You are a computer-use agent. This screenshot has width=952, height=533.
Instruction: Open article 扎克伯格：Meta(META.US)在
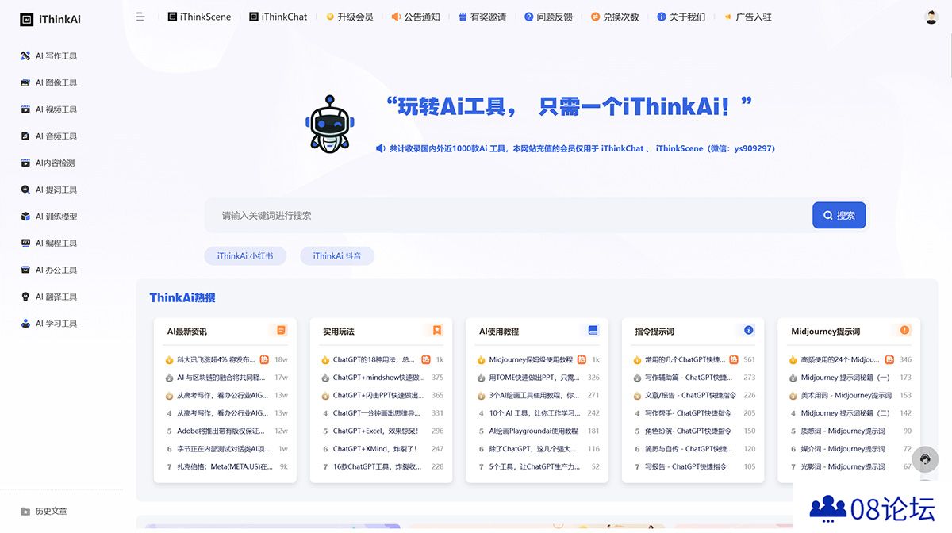pos(225,467)
